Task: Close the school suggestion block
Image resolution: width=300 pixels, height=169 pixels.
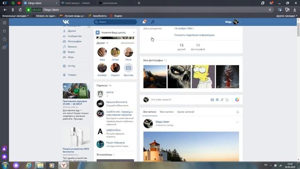Action: tap(134, 32)
